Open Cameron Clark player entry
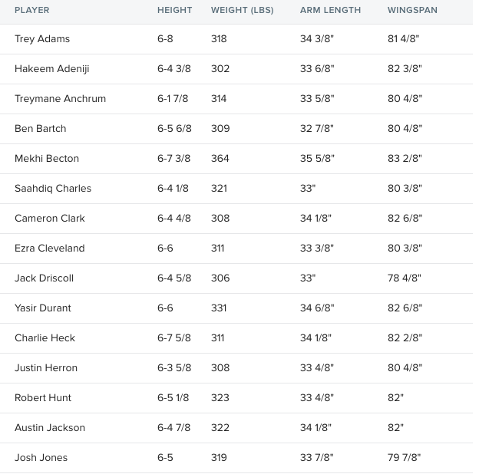 click(x=49, y=219)
